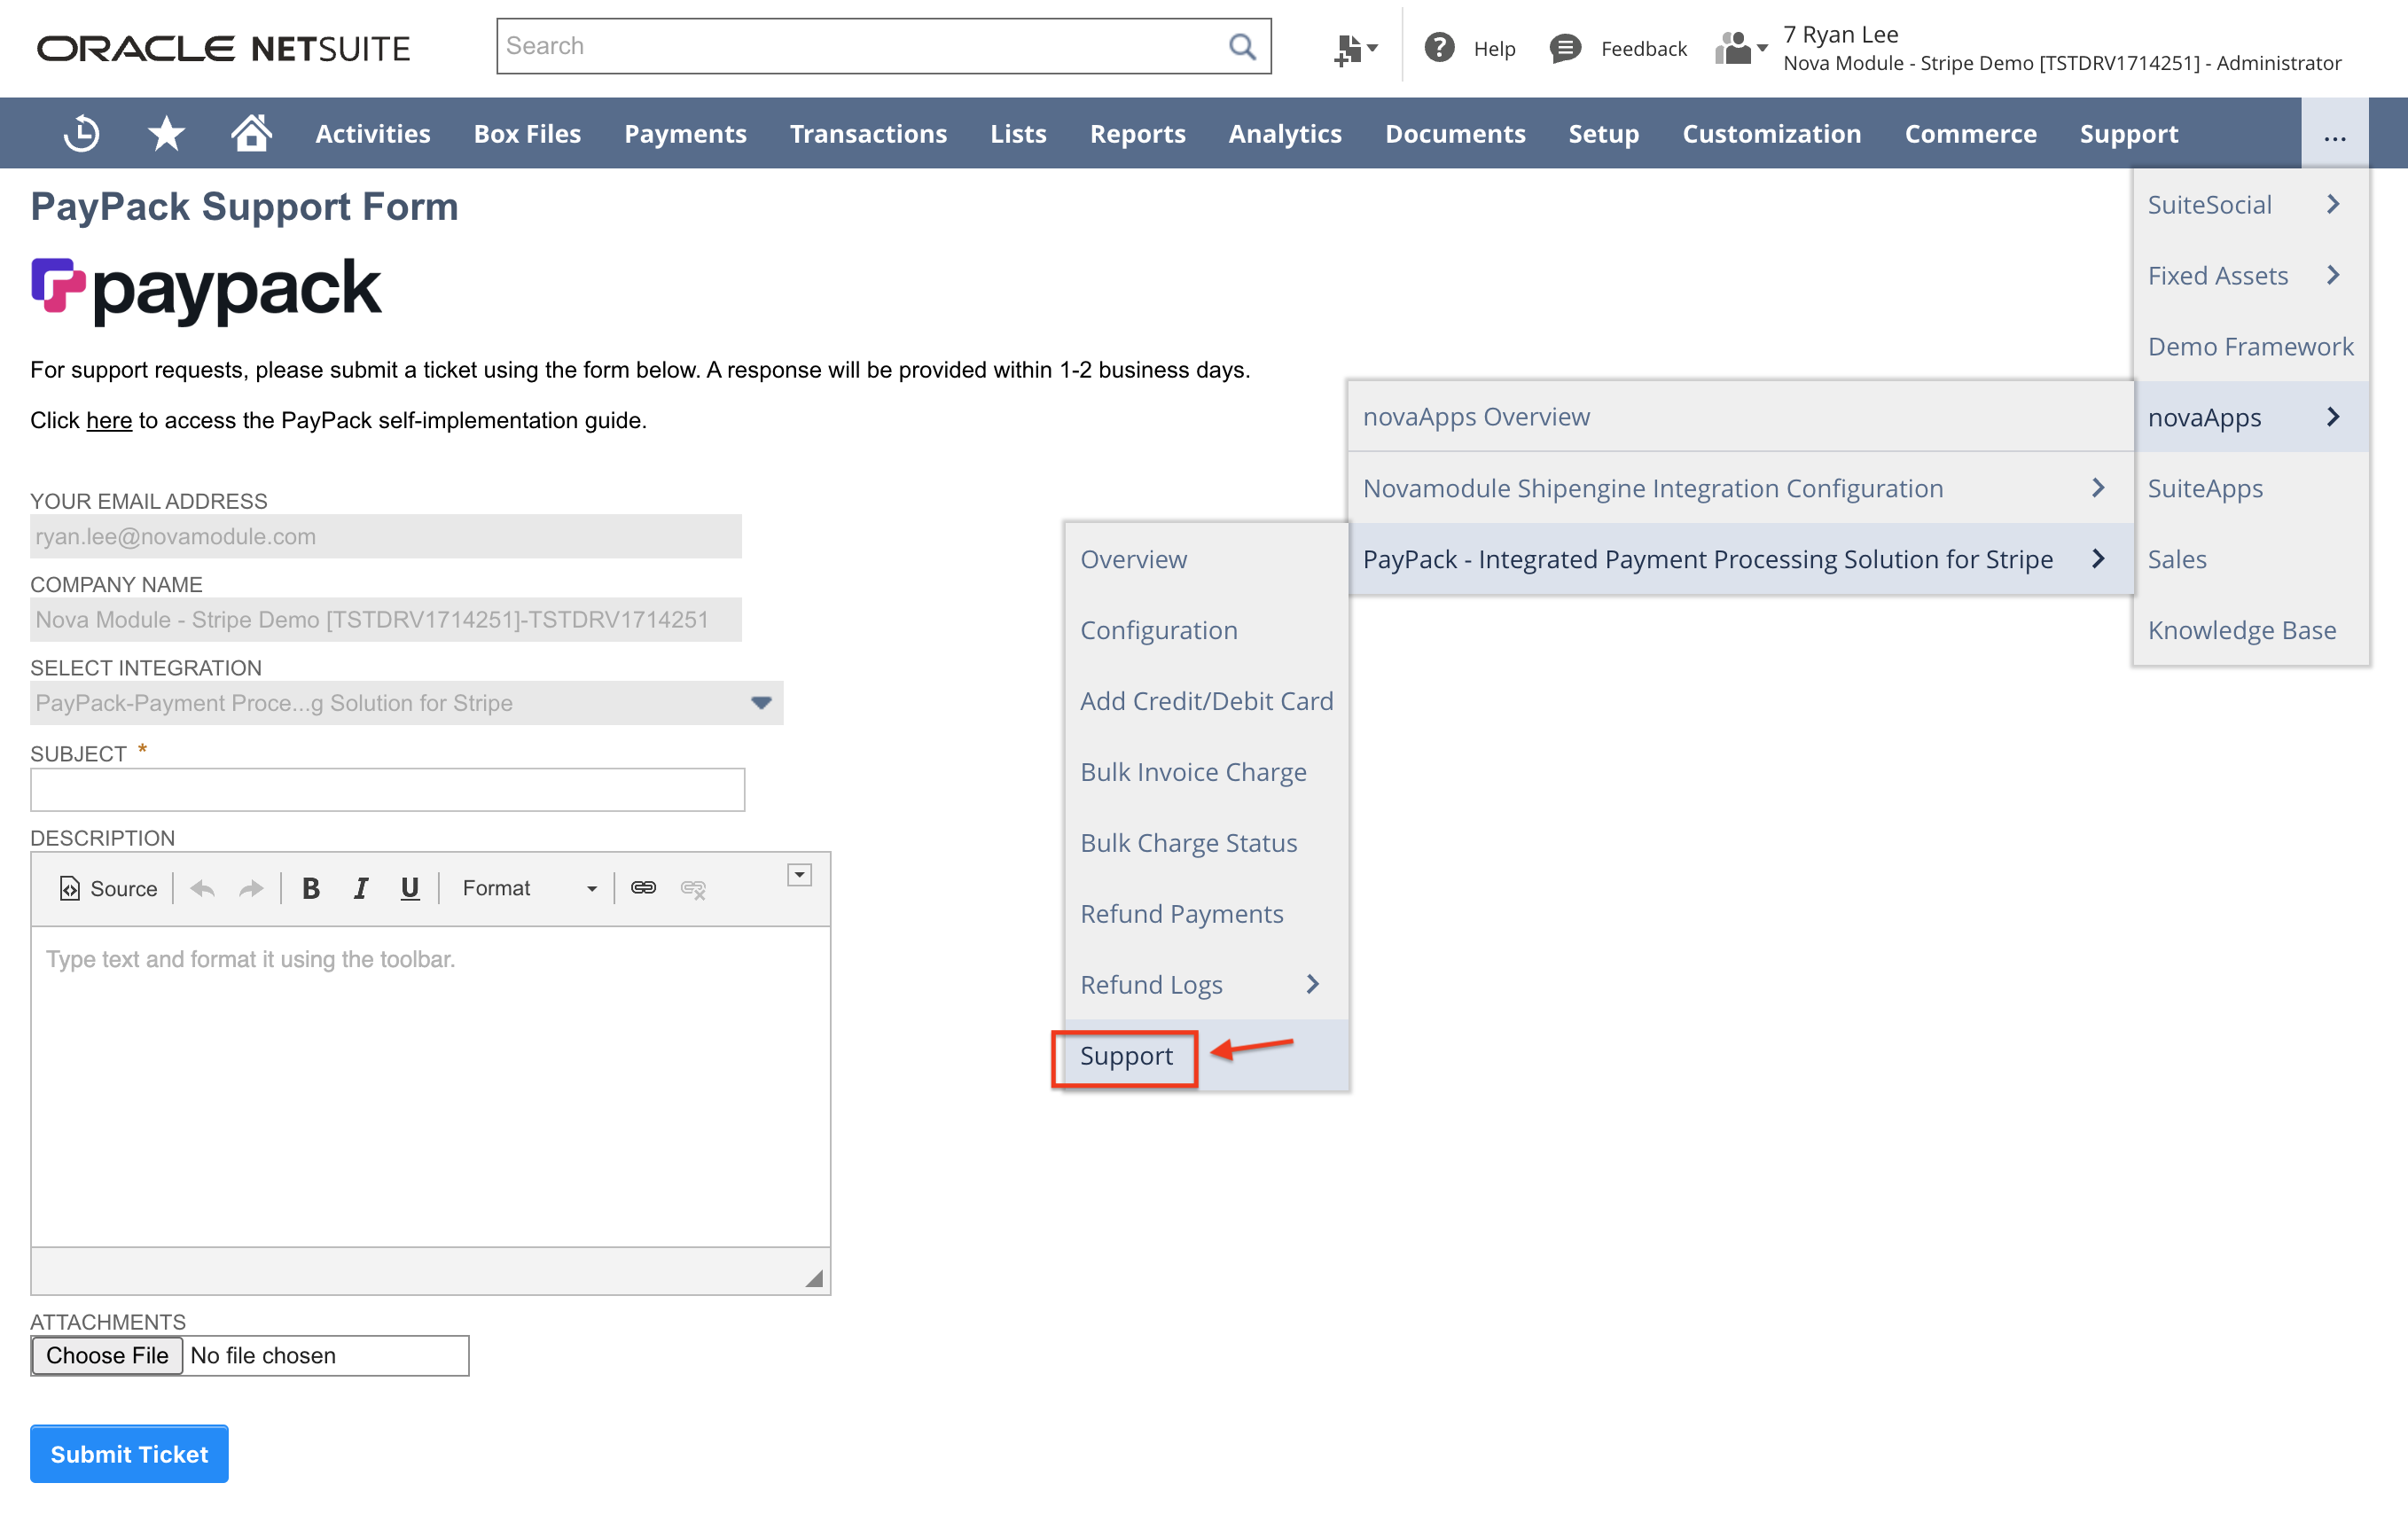Viewport: 2408px width, 1530px height.
Task: Go to the Home icon
Action: (x=251, y=133)
